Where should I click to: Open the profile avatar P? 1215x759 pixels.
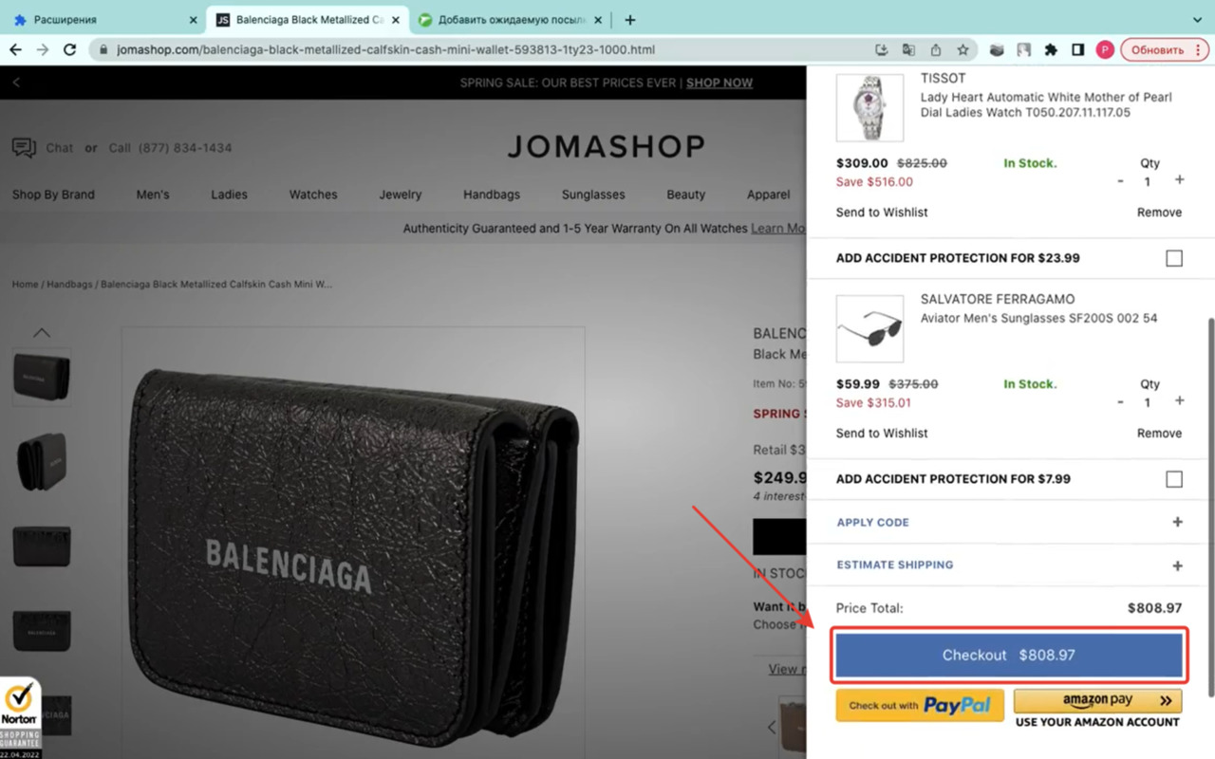click(x=1105, y=49)
